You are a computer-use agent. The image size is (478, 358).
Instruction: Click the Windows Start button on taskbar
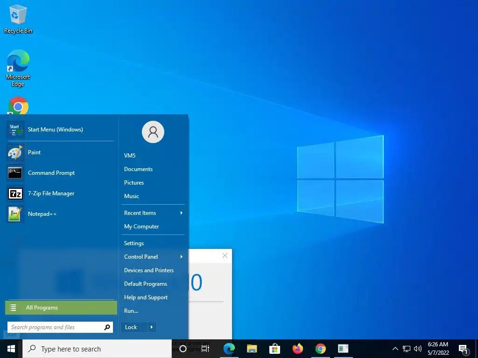pos(11,349)
